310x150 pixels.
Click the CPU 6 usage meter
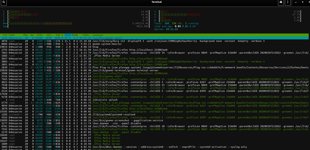tap(228, 15)
